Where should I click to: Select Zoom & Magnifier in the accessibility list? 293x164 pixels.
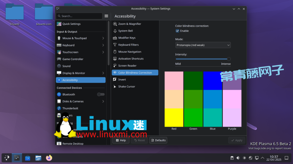click(x=129, y=24)
